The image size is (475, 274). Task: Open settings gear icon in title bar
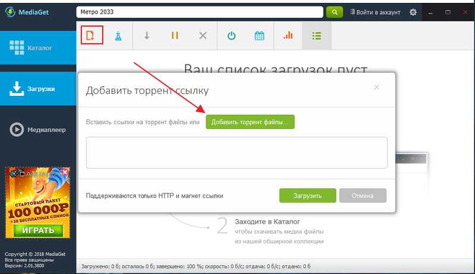point(413,12)
